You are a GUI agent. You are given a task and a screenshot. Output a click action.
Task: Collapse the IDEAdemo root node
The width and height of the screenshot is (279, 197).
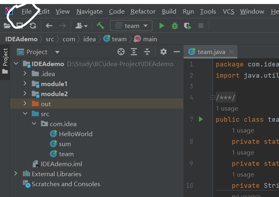pos(16,64)
